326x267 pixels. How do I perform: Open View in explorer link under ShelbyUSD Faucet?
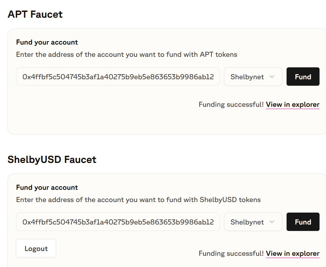tap(293, 253)
